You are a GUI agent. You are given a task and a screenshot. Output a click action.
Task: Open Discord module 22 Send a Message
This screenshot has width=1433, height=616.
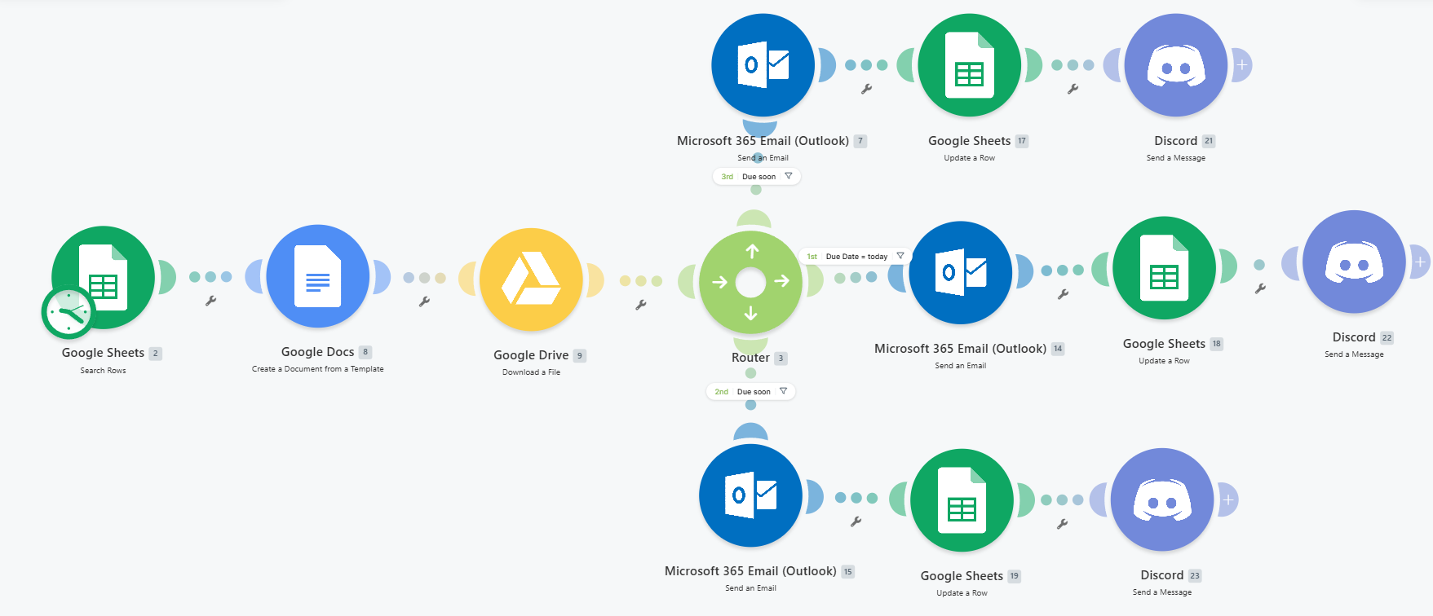point(1354,262)
